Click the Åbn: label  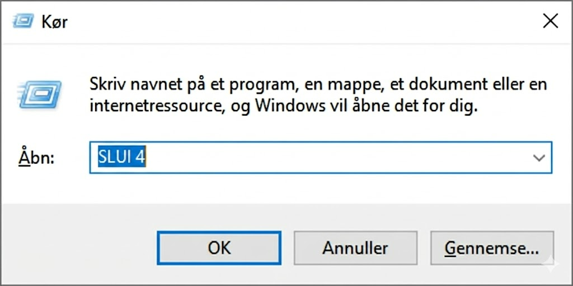pyautogui.click(x=36, y=158)
